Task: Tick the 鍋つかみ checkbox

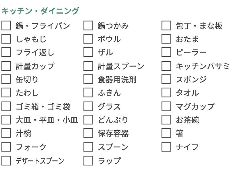Action: click(88, 25)
